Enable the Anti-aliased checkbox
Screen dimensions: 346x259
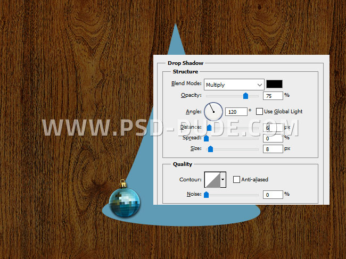[236, 179]
